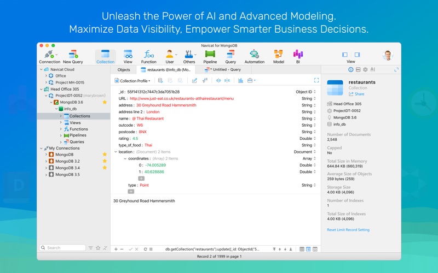Collapse the Navicat Cloud node
Viewport: 438px width, 273px height.
point(42,69)
